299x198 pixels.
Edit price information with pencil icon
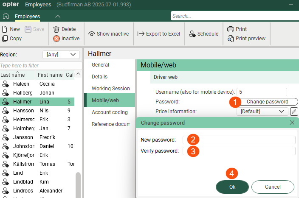pyautogui.click(x=293, y=112)
